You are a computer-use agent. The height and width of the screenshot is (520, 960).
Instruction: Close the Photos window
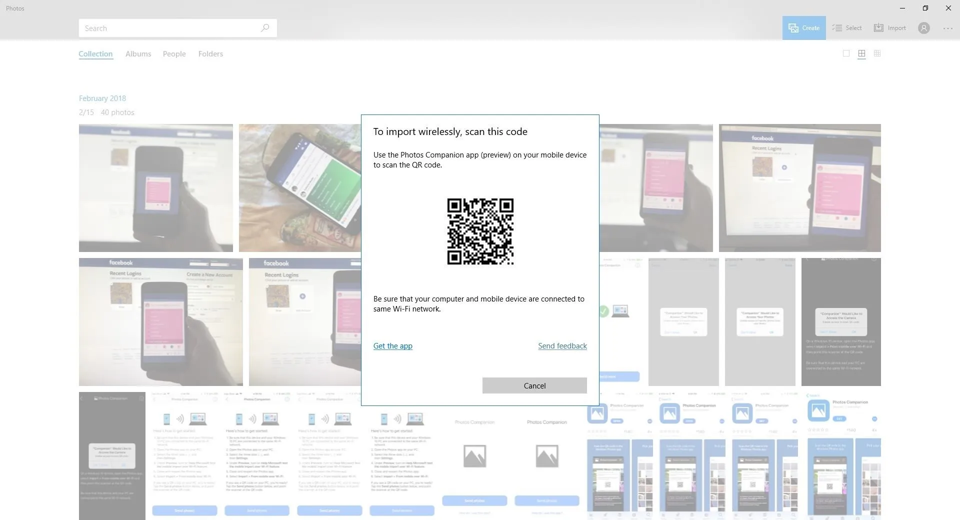tap(948, 8)
